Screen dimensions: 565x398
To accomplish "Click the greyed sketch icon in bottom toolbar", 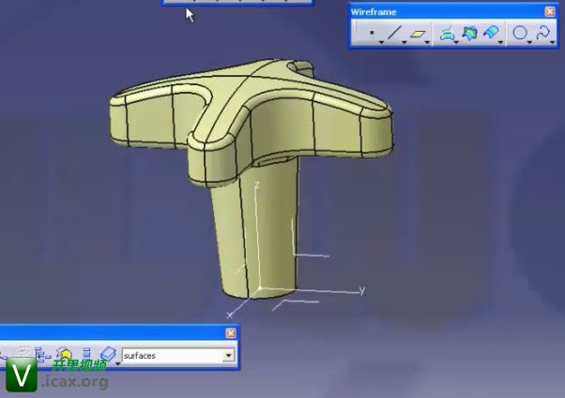I will point(23,352).
